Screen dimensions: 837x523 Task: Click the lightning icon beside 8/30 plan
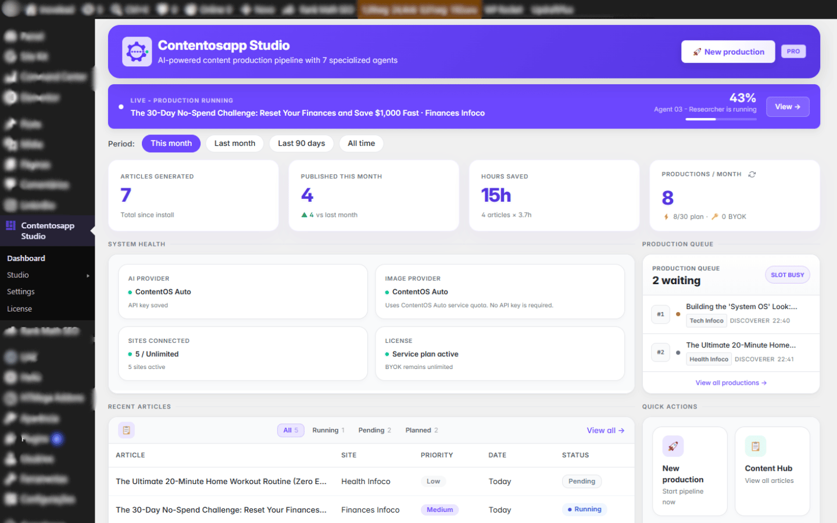pos(666,216)
